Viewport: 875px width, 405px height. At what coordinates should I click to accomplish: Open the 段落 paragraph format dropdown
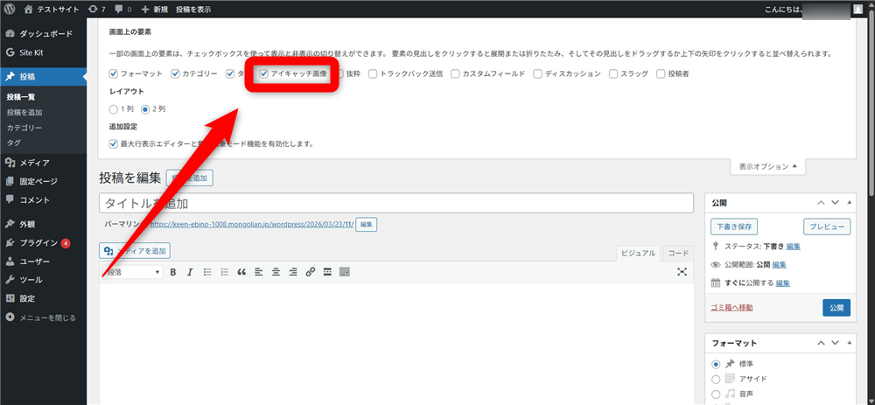pyautogui.click(x=133, y=272)
